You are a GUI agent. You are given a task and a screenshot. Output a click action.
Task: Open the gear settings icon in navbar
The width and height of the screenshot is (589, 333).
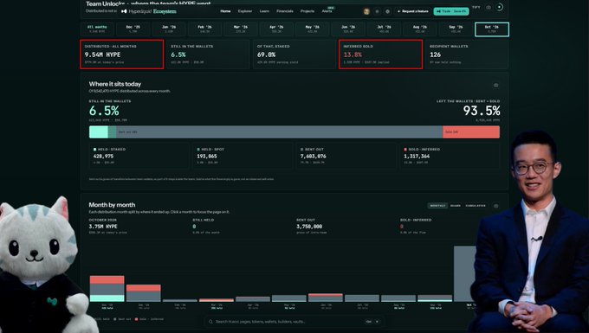coord(388,11)
